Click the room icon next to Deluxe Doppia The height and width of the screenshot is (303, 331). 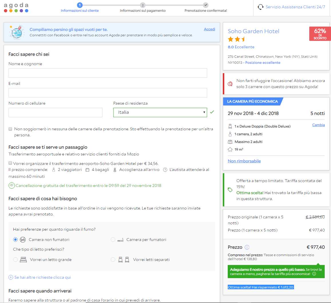(x=230, y=126)
